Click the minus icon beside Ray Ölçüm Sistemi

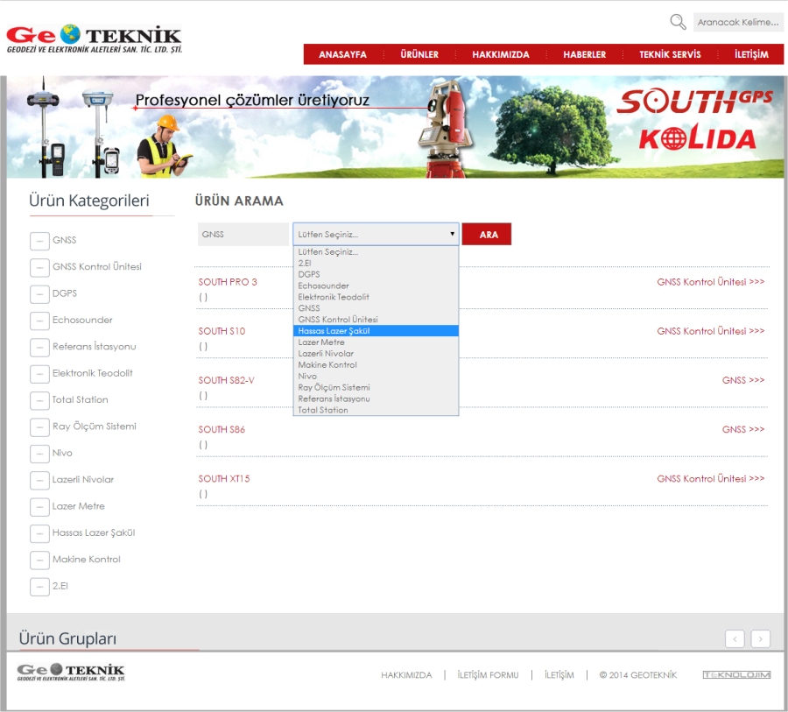39,427
